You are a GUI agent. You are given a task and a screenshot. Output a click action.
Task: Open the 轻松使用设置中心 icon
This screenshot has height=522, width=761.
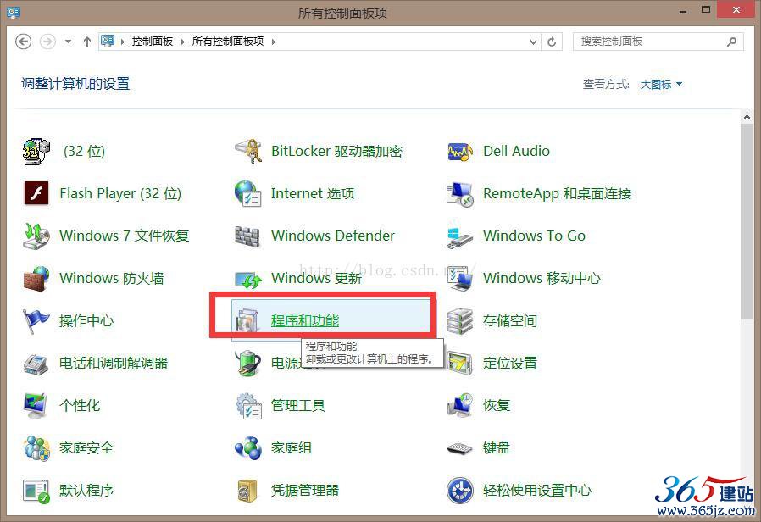click(x=459, y=491)
